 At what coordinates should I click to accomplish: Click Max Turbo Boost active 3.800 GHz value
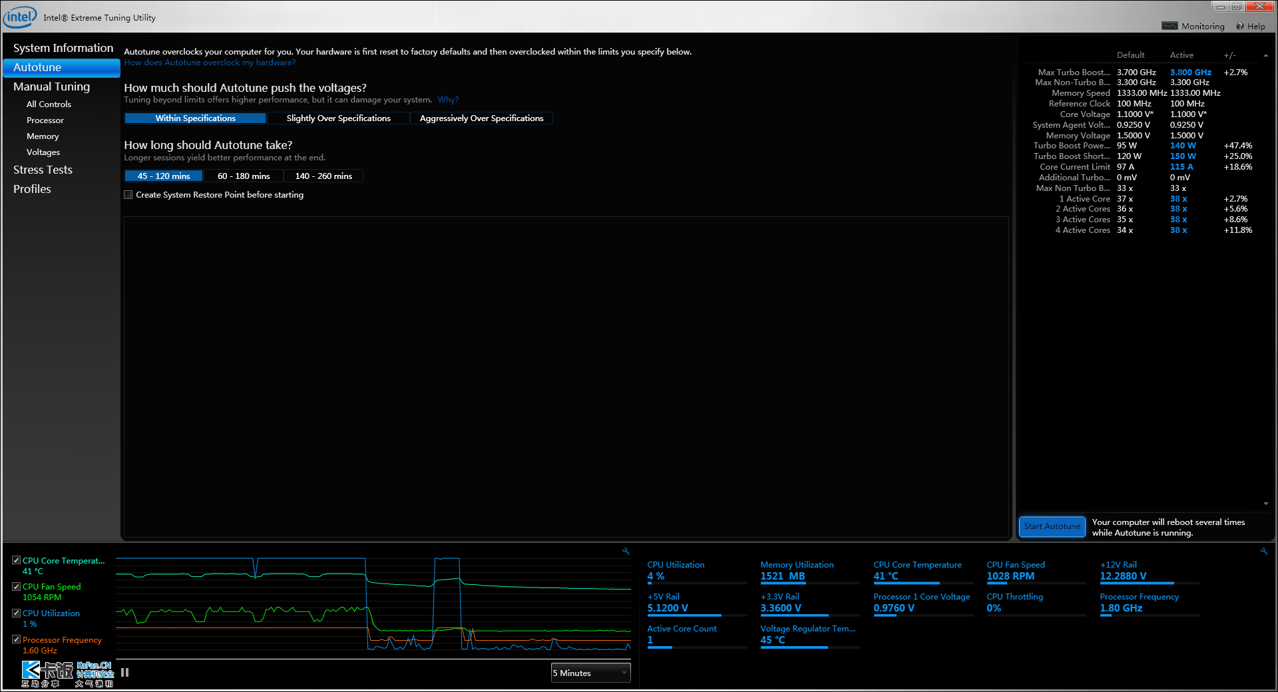pos(1190,73)
